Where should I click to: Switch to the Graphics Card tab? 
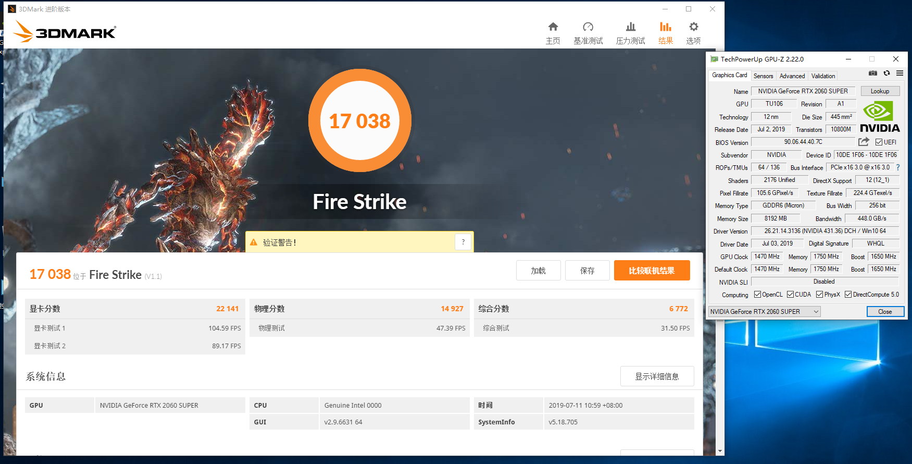[729, 75]
